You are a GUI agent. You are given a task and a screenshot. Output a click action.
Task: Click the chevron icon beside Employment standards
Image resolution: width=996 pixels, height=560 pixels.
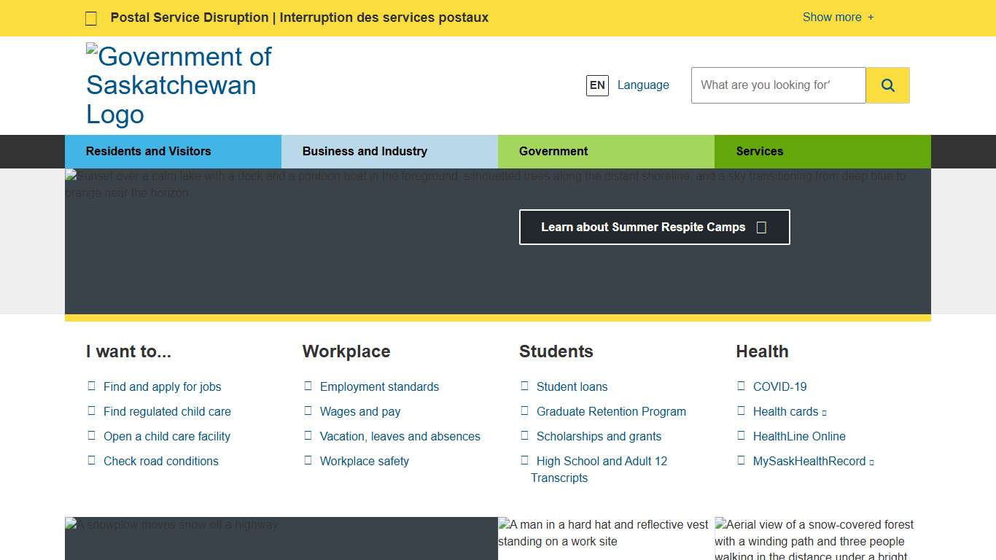[308, 386]
